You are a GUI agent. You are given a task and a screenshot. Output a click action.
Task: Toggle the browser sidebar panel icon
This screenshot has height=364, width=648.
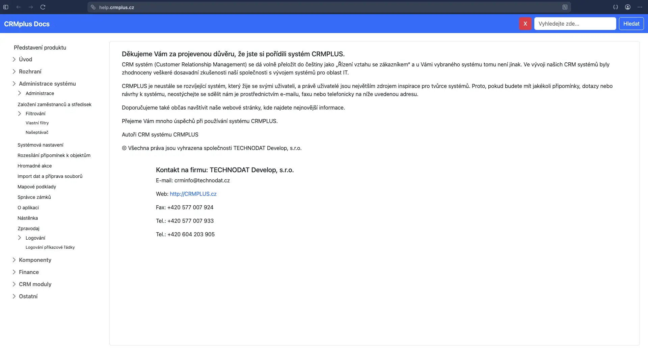click(x=6, y=7)
